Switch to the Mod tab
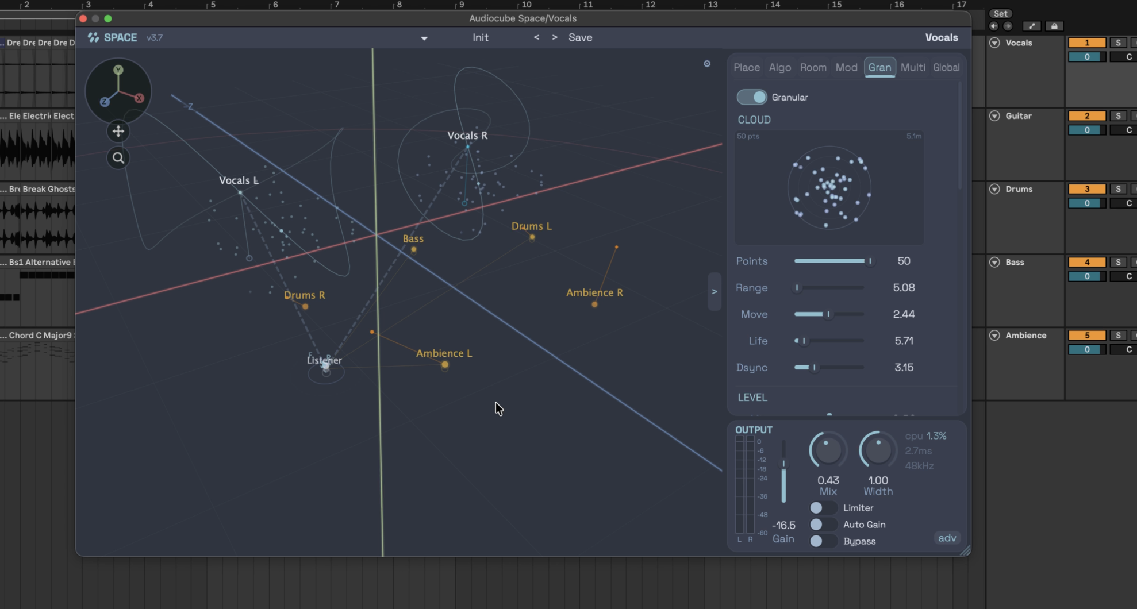The width and height of the screenshot is (1137, 609). click(x=847, y=67)
